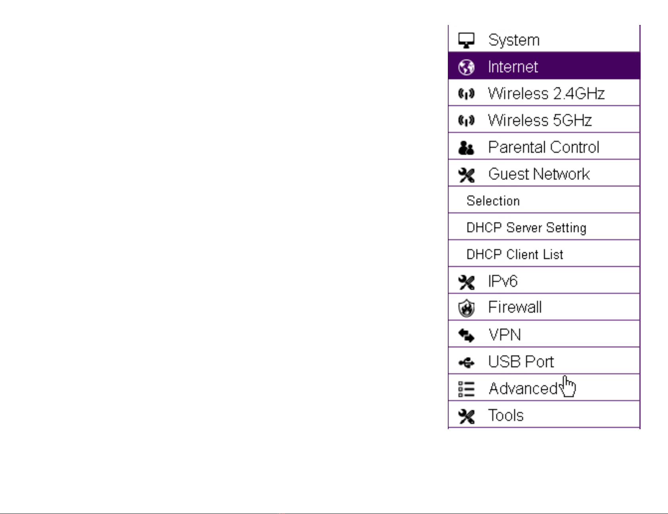Click the VPN arrows icon
This screenshot has height=514, width=668.
(x=466, y=335)
